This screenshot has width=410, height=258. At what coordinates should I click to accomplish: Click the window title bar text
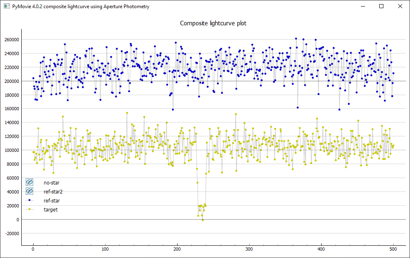[81, 7]
